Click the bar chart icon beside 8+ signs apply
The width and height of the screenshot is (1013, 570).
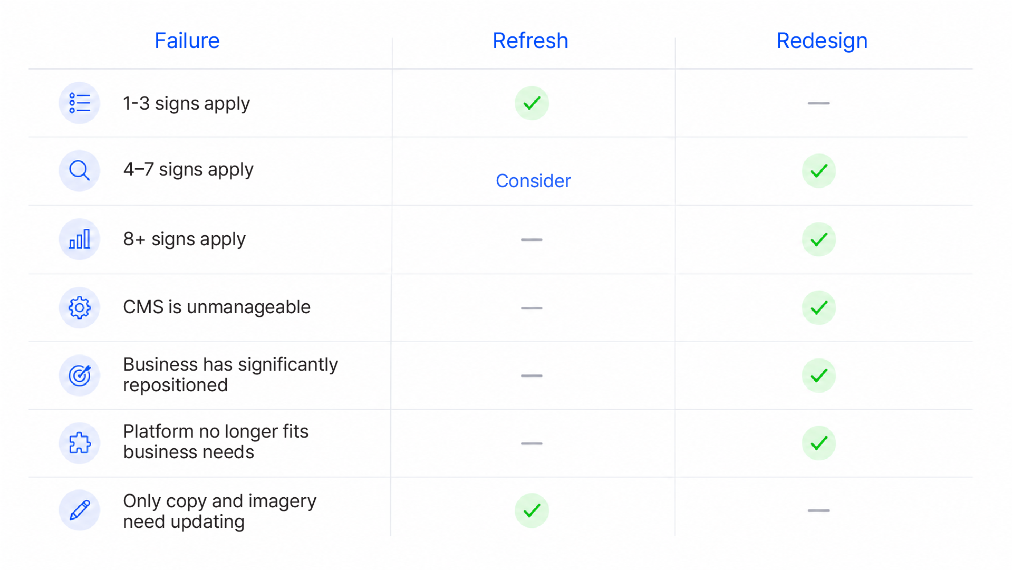pyautogui.click(x=80, y=239)
